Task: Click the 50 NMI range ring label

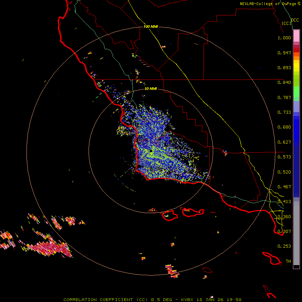Action: click(151, 89)
